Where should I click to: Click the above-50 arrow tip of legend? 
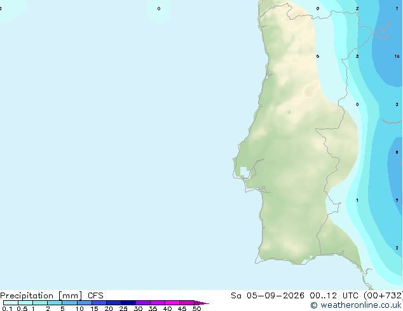[x=201, y=303]
